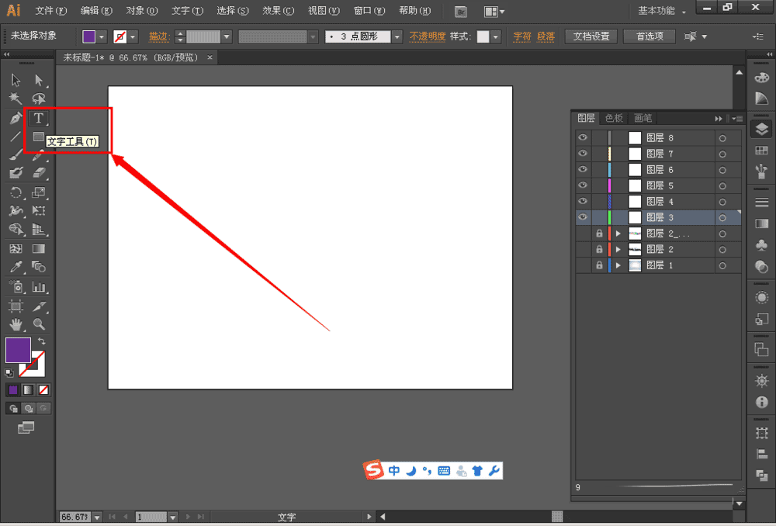Unlock the 图层 1 layer
The image size is (776, 526).
[x=599, y=265]
